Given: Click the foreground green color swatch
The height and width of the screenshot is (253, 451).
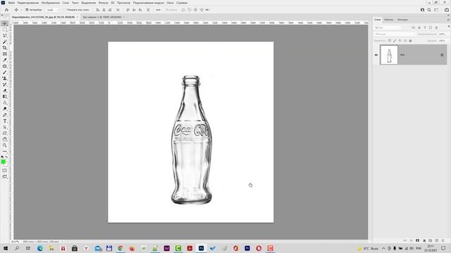Looking at the screenshot, I should coord(3,162).
